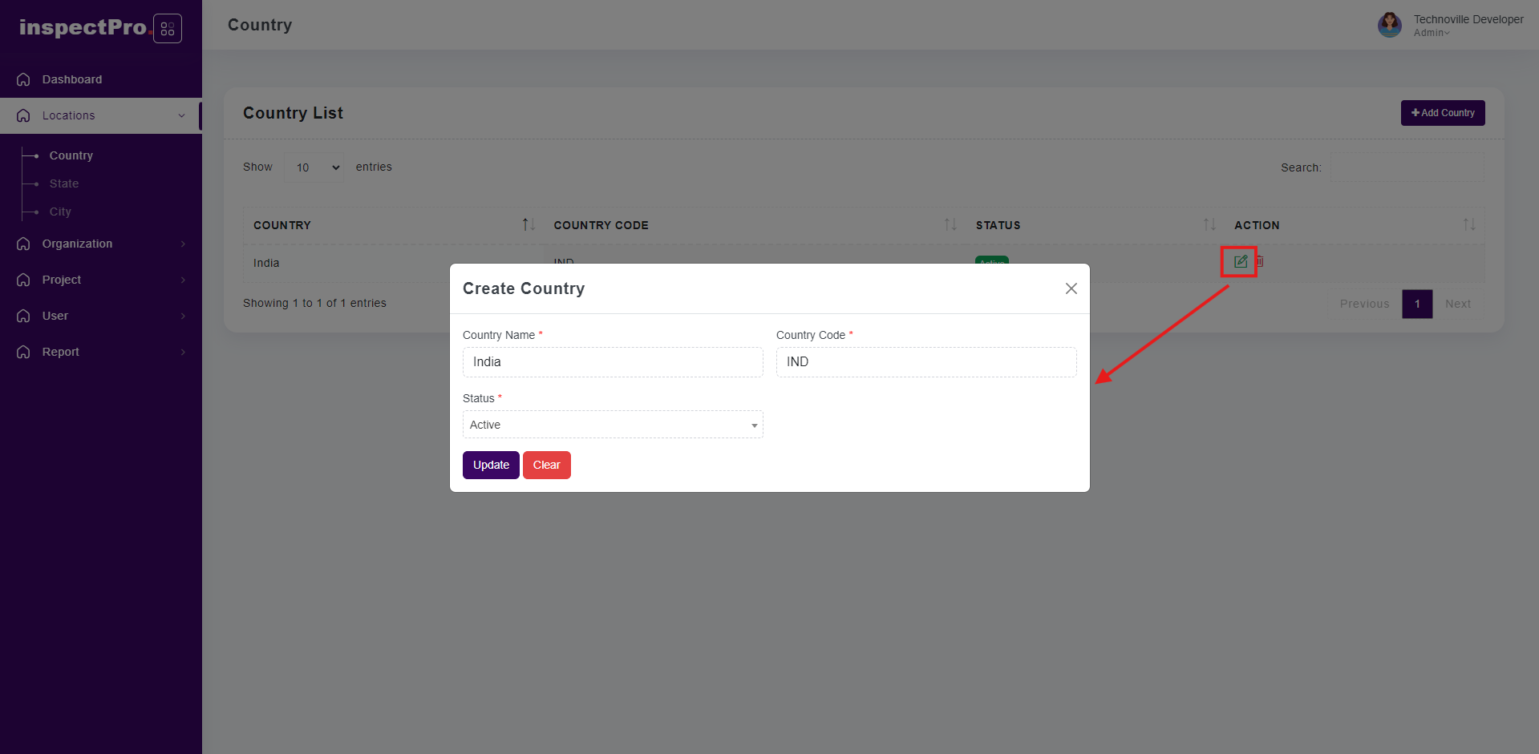
Task: Sort by Action column arrows
Action: click(1468, 225)
